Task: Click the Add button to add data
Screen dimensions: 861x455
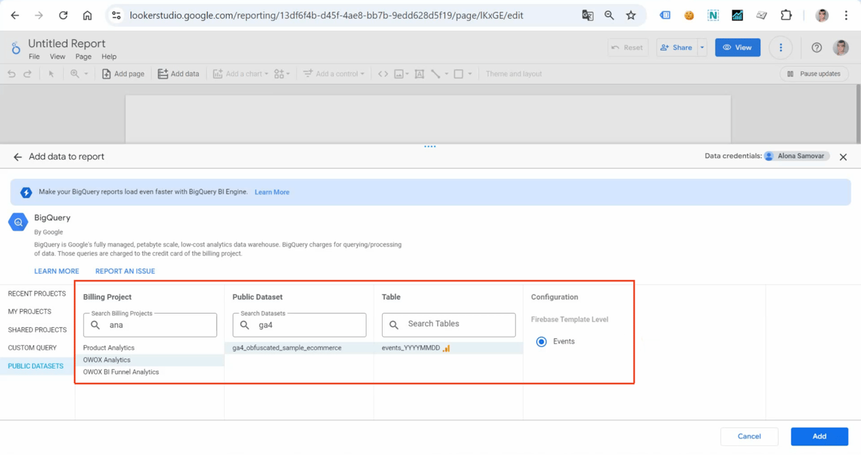Action: (819, 436)
